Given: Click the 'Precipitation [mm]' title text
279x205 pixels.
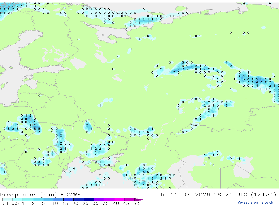Looking at the screenshot, I should [x=28, y=194].
